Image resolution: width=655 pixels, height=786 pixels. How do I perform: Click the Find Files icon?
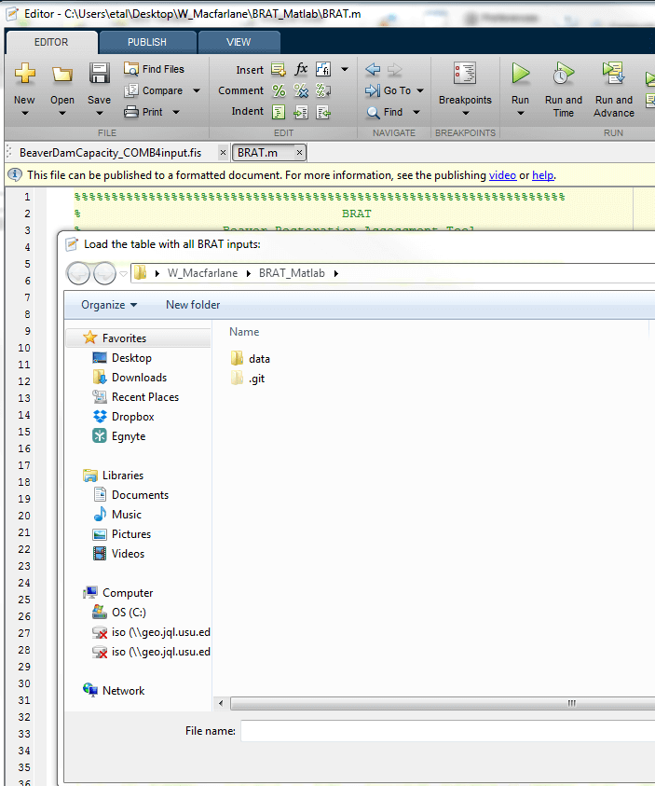pos(130,69)
